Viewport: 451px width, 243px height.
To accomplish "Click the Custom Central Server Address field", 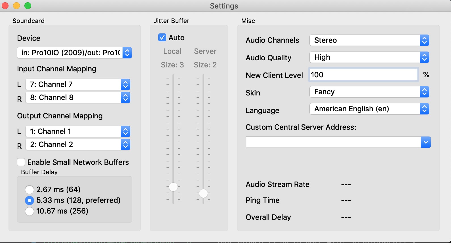I will pyautogui.click(x=334, y=142).
